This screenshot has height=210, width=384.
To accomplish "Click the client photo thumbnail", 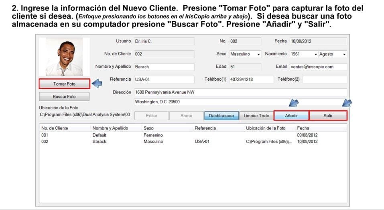I will pos(64,57).
